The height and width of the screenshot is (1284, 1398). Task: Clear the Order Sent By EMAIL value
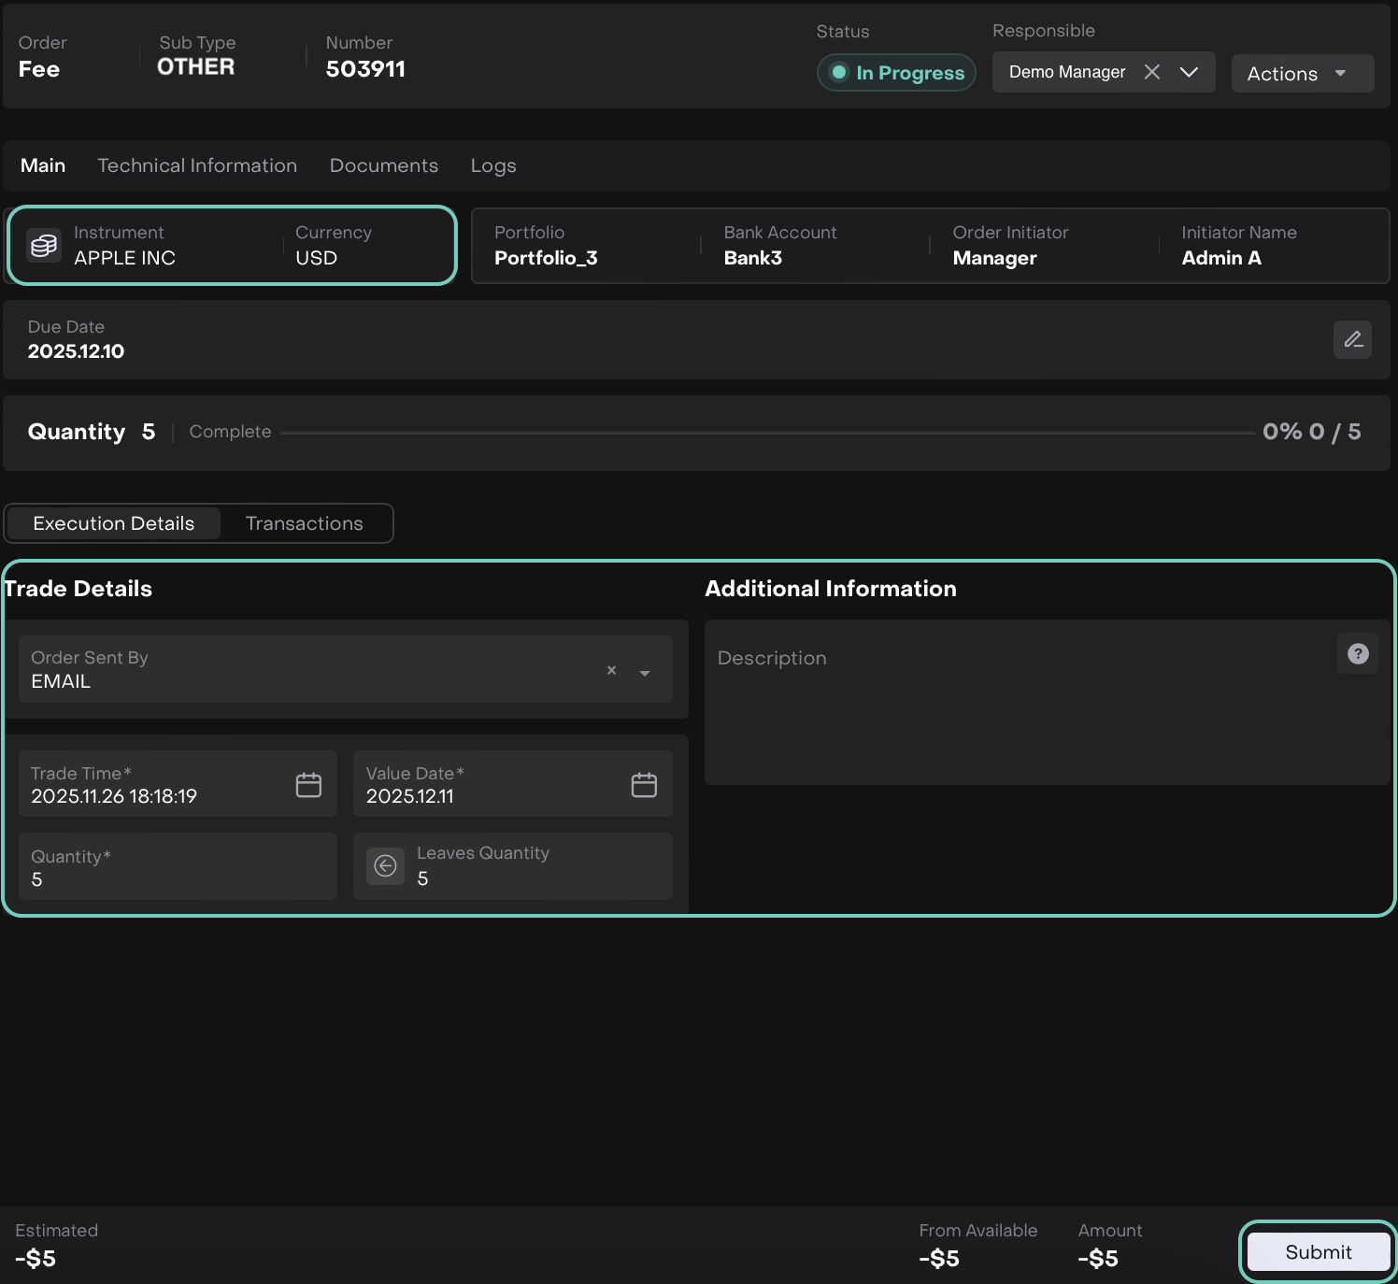[611, 670]
